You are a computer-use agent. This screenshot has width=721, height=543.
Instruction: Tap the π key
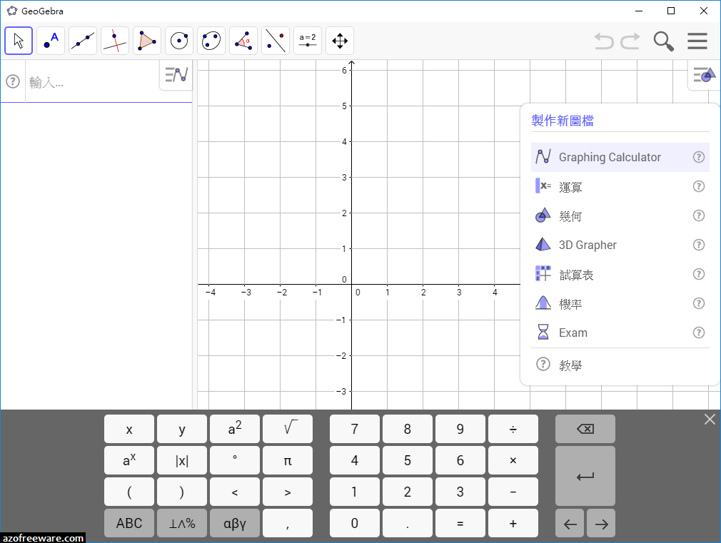[288, 460]
